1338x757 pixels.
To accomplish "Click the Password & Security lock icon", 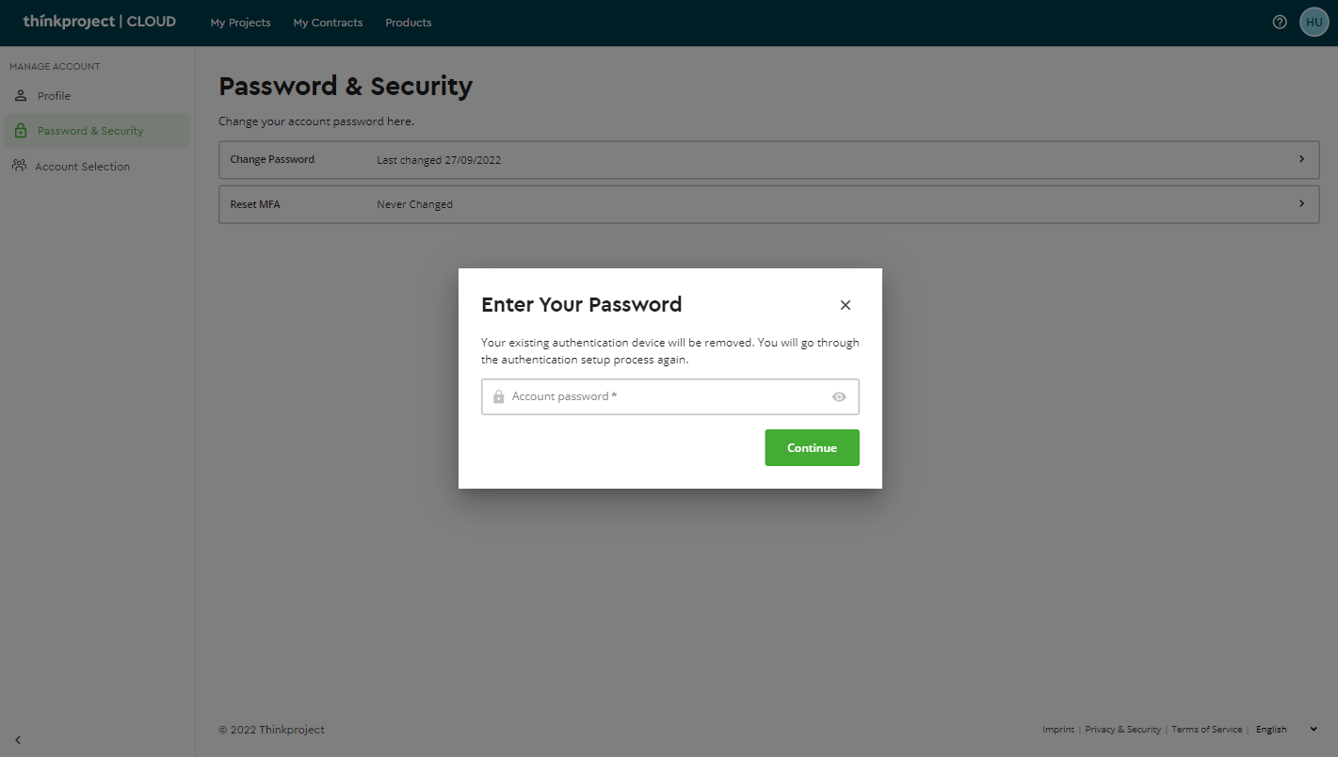I will click(x=21, y=131).
